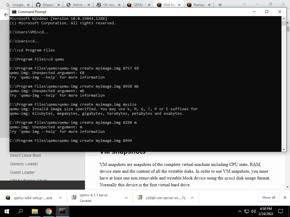Open File Explorer from taskbar
The width and height of the screenshot is (290, 217).
35,211
